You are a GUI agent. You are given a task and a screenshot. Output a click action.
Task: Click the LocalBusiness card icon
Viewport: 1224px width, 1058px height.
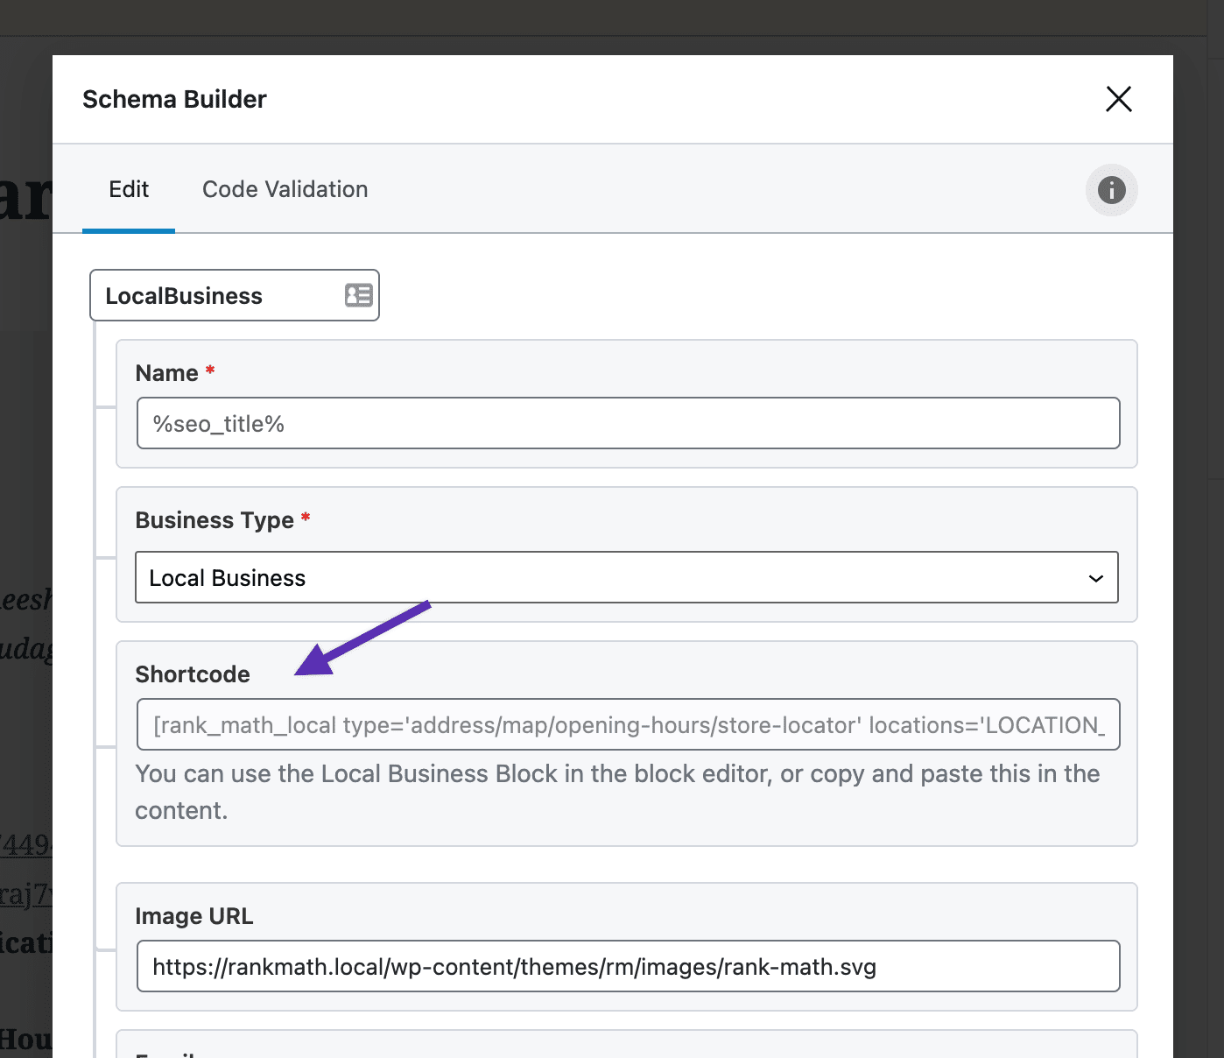click(x=358, y=295)
